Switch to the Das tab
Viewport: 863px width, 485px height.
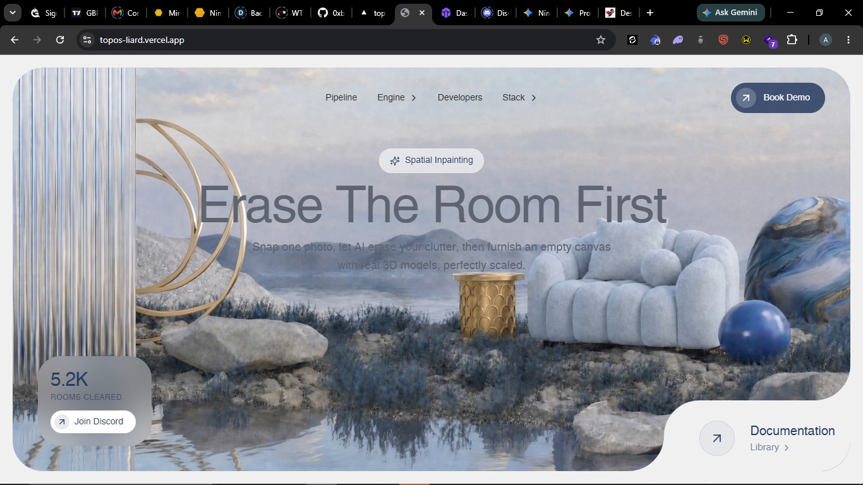[x=455, y=13]
